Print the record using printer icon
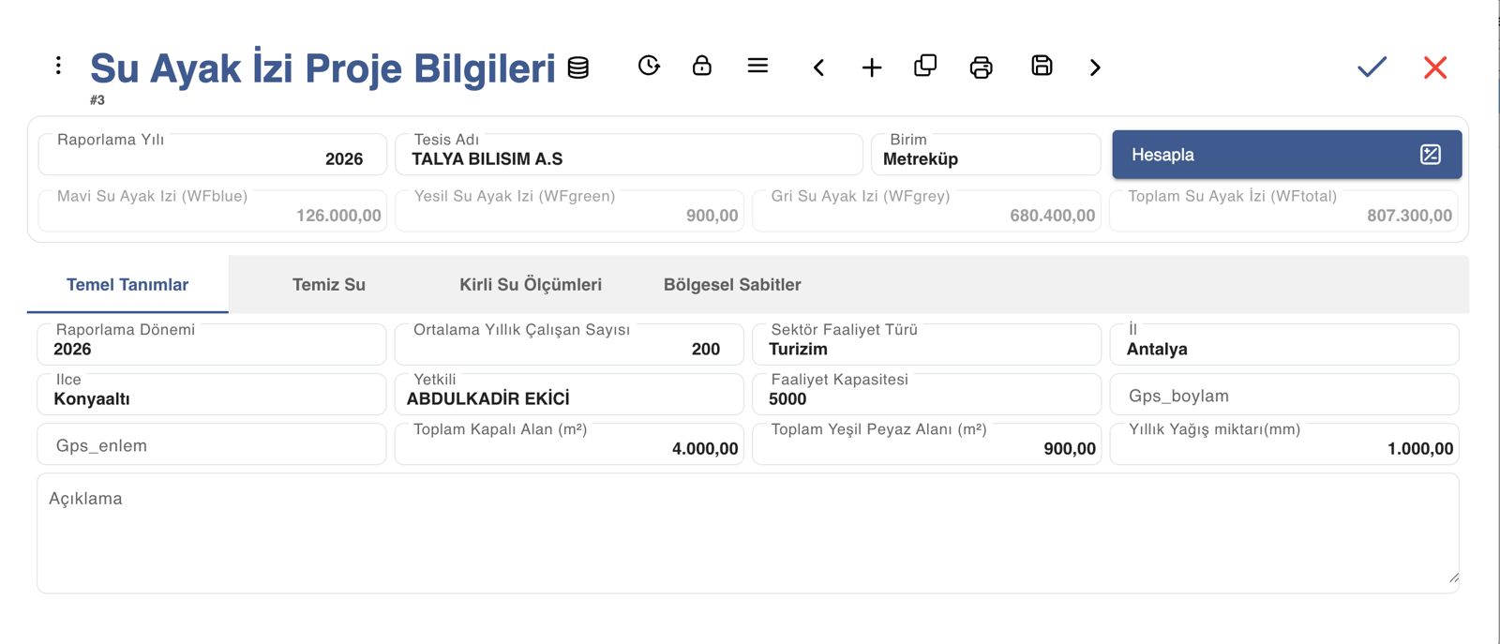This screenshot has width=1500, height=644. [982, 67]
